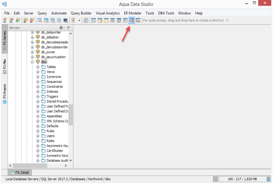Click the form list layout toolbar icon
273x184 pixels.
[x=125, y=20]
